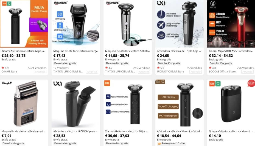This screenshot has width=255, height=146.
Task: Open the Xiaomi portable shaver marked NEW
Action: point(231,104)
